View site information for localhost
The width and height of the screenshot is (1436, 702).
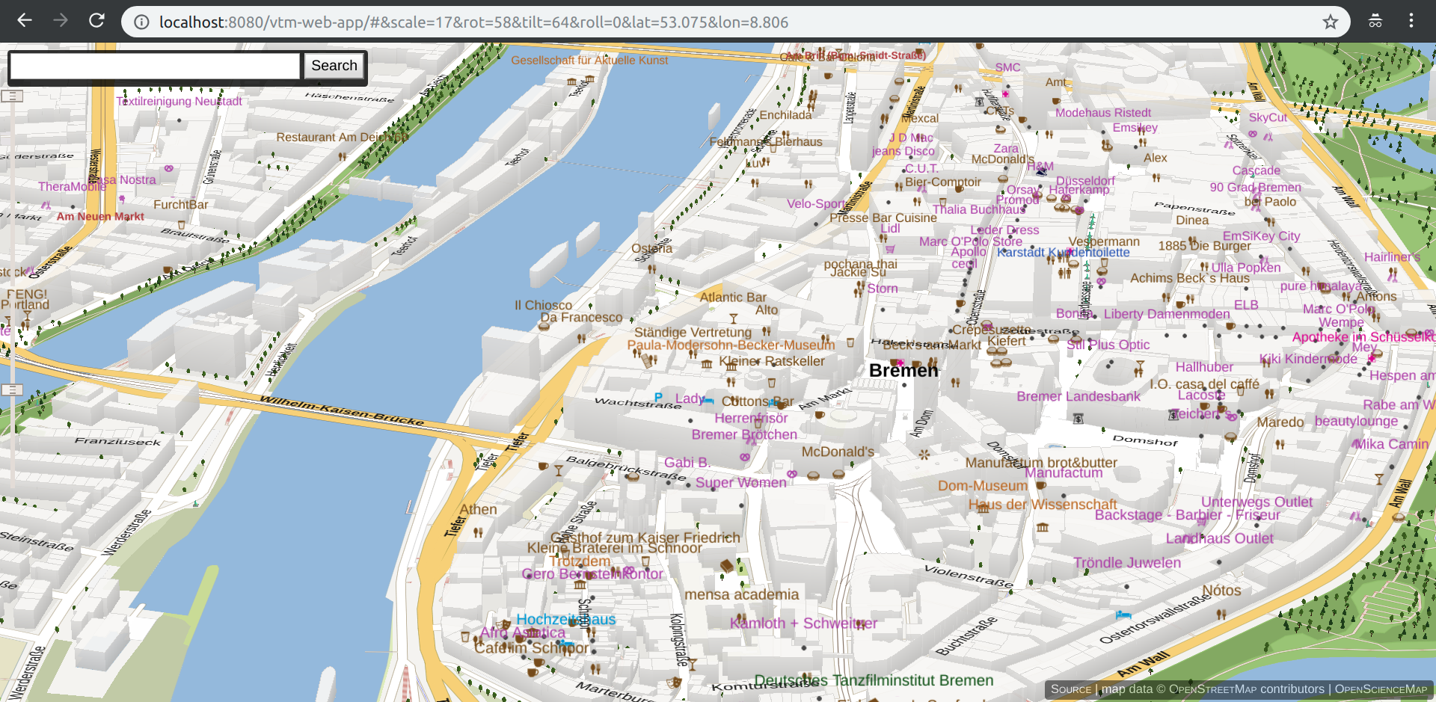coord(141,22)
